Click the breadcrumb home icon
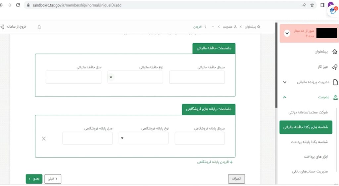The image size is (339, 186). pos(259,27)
